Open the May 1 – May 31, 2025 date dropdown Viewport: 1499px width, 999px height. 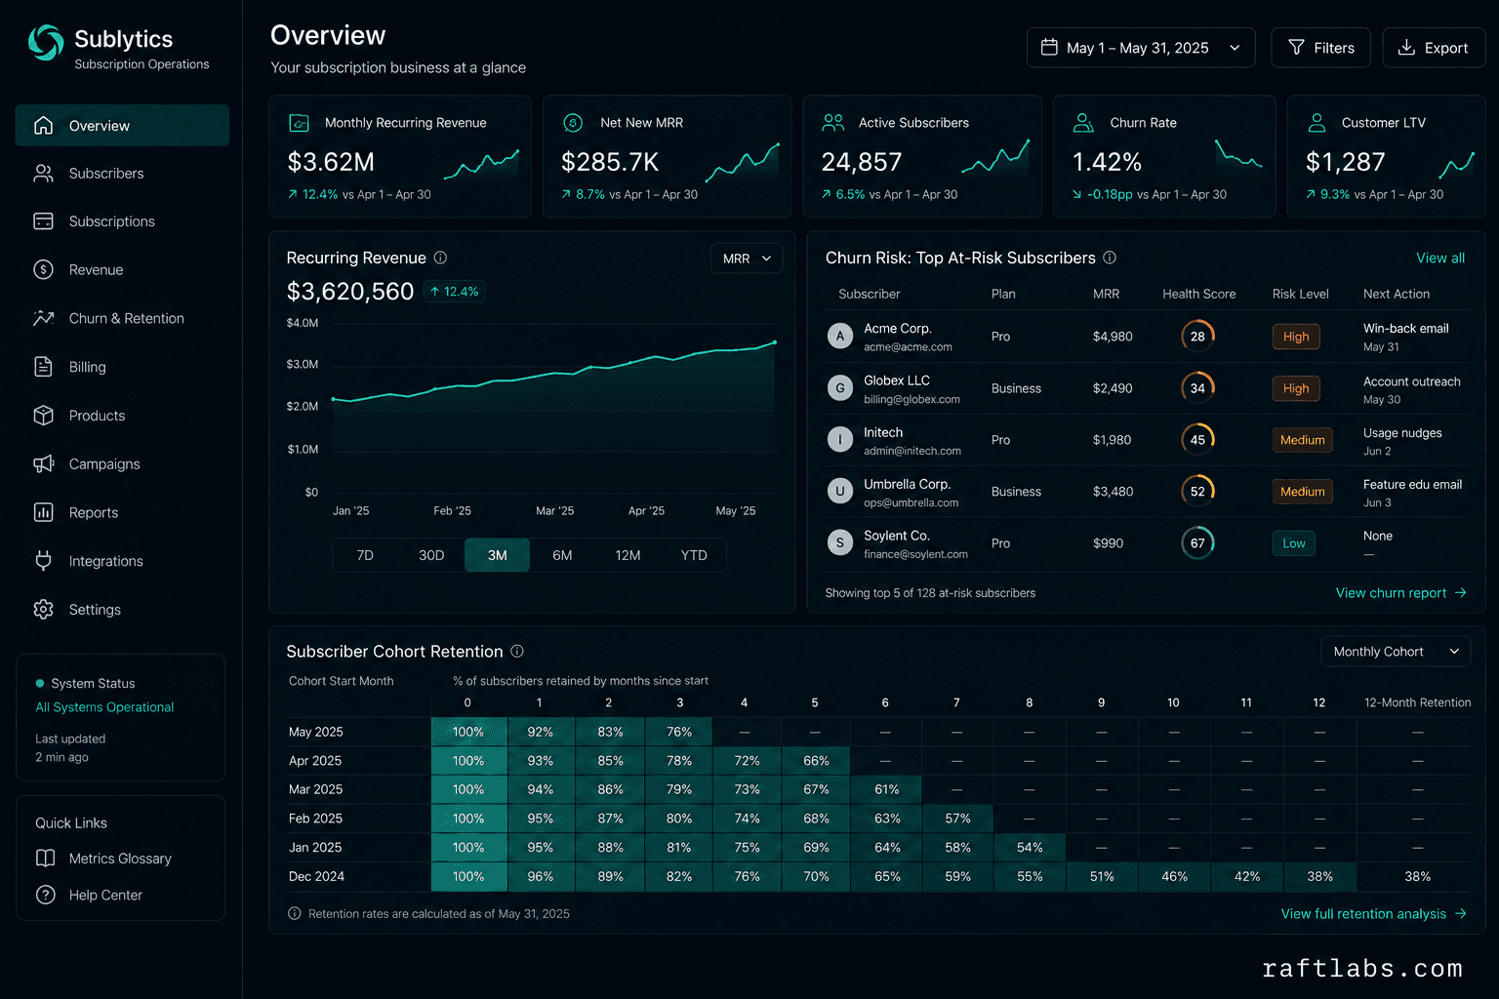(1141, 48)
